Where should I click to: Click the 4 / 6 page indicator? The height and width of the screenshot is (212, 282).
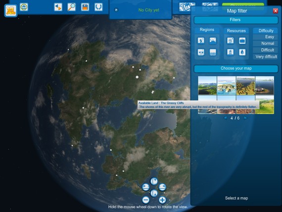[x=235, y=118]
